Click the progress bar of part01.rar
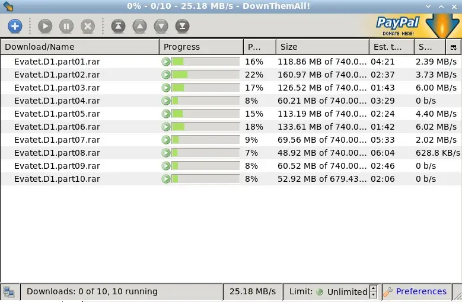 click(x=206, y=62)
